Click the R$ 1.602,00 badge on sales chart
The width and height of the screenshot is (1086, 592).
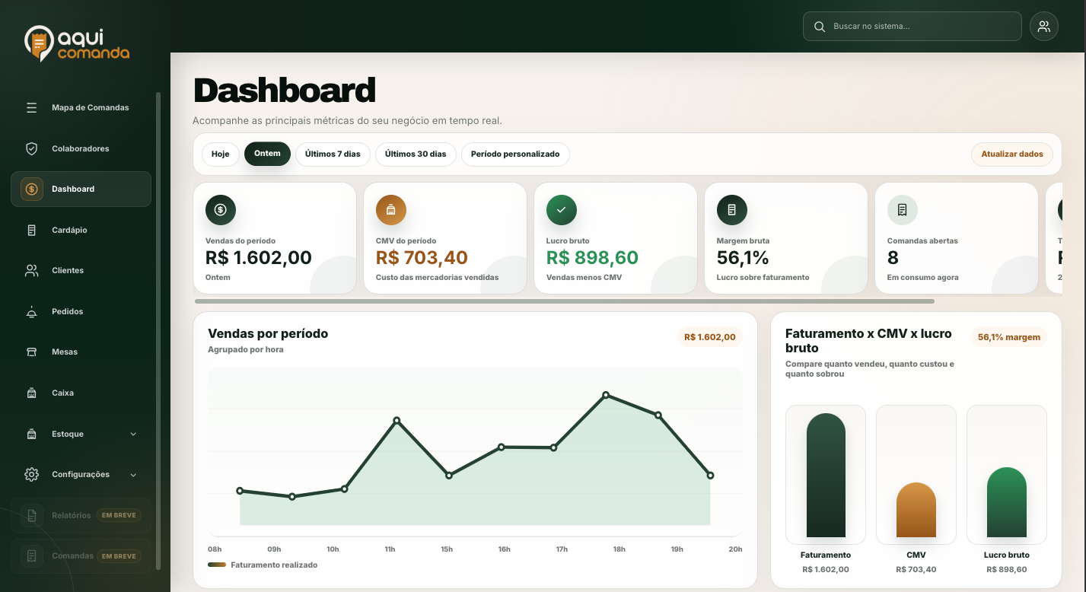tap(710, 337)
